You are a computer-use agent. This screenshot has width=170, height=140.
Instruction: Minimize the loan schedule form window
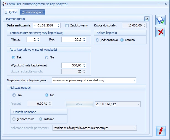click(159, 4)
